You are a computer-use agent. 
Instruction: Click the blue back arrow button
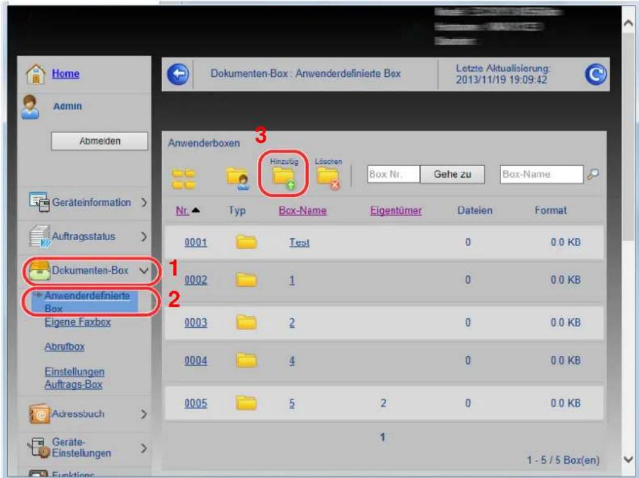click(x=178, y=74)
